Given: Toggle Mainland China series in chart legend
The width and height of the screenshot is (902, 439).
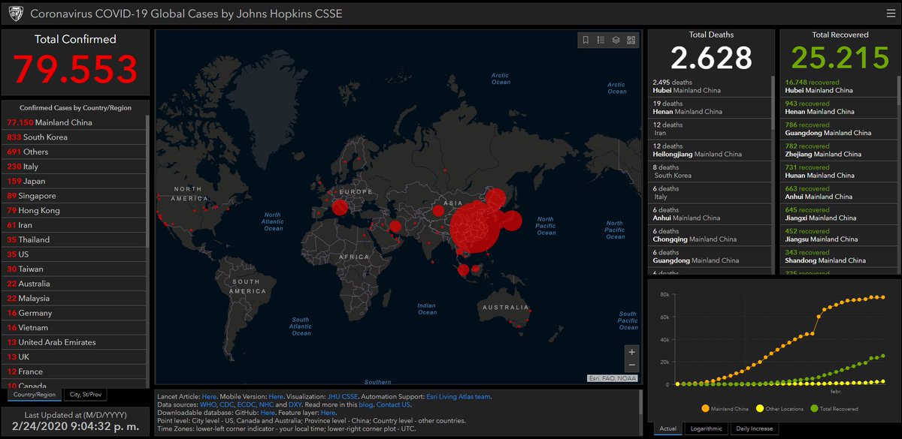Looking at the screenshot, I should click(x=726, y=409).
